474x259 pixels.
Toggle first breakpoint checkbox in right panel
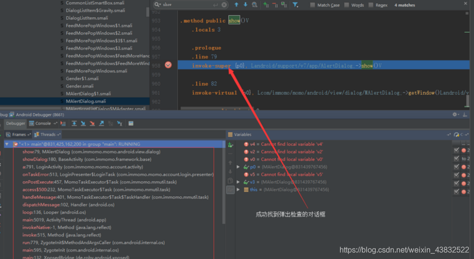click(x=456, y=150)
